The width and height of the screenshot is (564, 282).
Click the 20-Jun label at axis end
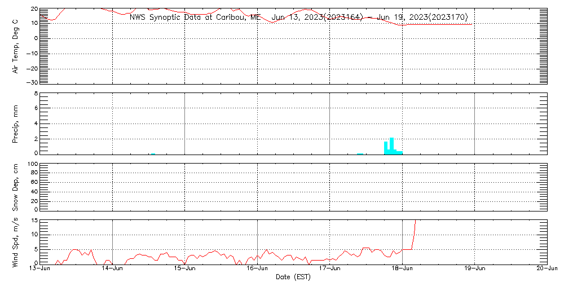546,269
